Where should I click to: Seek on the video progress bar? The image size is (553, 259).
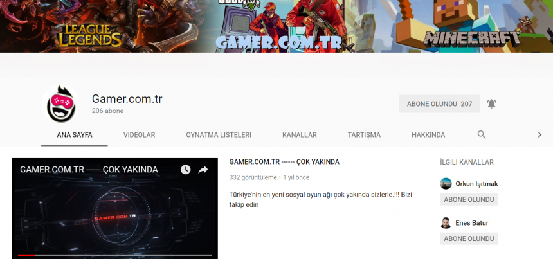click(x=115, y=255)
